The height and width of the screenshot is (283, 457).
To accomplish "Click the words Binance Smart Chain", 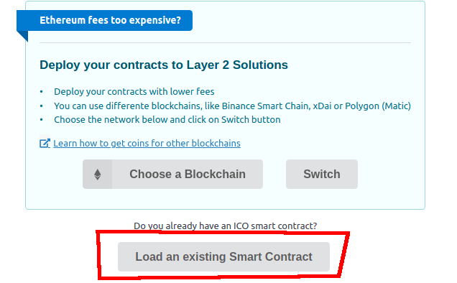I will (x=265, y=106).
